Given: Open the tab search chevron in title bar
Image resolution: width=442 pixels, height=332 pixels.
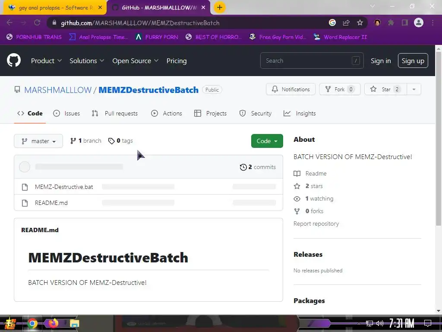Looking at the screenshot, I should pos(373,6).
